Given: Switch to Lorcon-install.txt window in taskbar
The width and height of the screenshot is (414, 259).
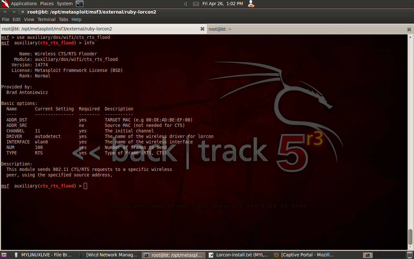Looking at the screenshot, I should 238,255.
